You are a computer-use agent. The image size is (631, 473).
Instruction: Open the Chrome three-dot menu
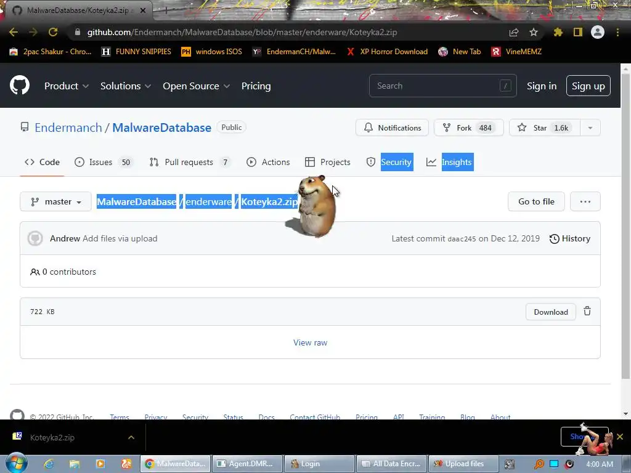coord(617,32)
